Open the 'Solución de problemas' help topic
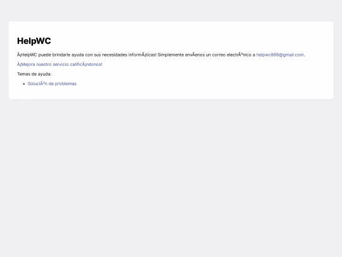The width and height of the screenshot is (342, 257). (x=52, y=84)
